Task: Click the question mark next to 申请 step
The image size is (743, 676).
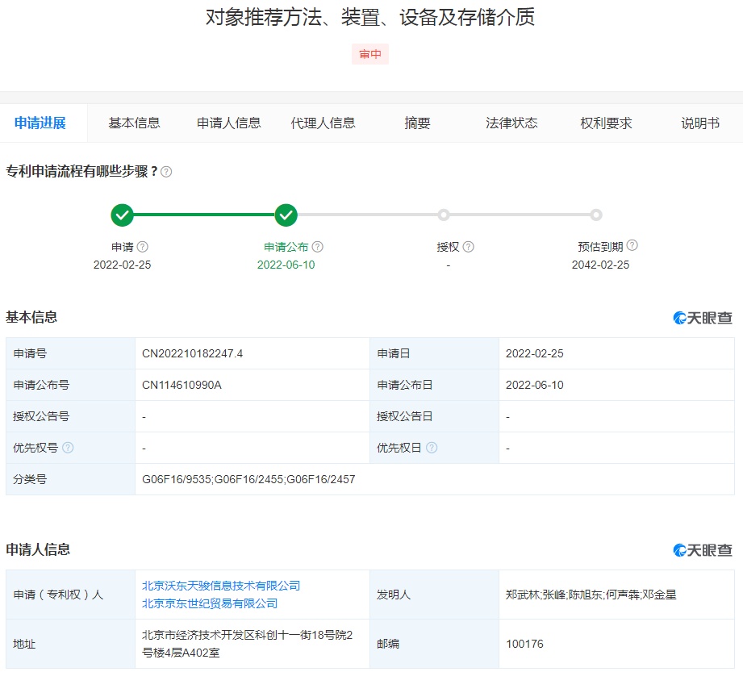Action: pos(143,247)
